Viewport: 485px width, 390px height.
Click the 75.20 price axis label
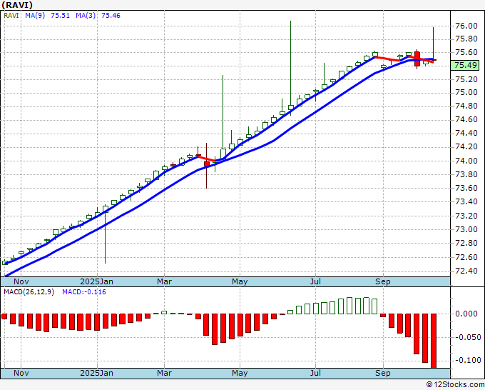[x=466, y=79]
